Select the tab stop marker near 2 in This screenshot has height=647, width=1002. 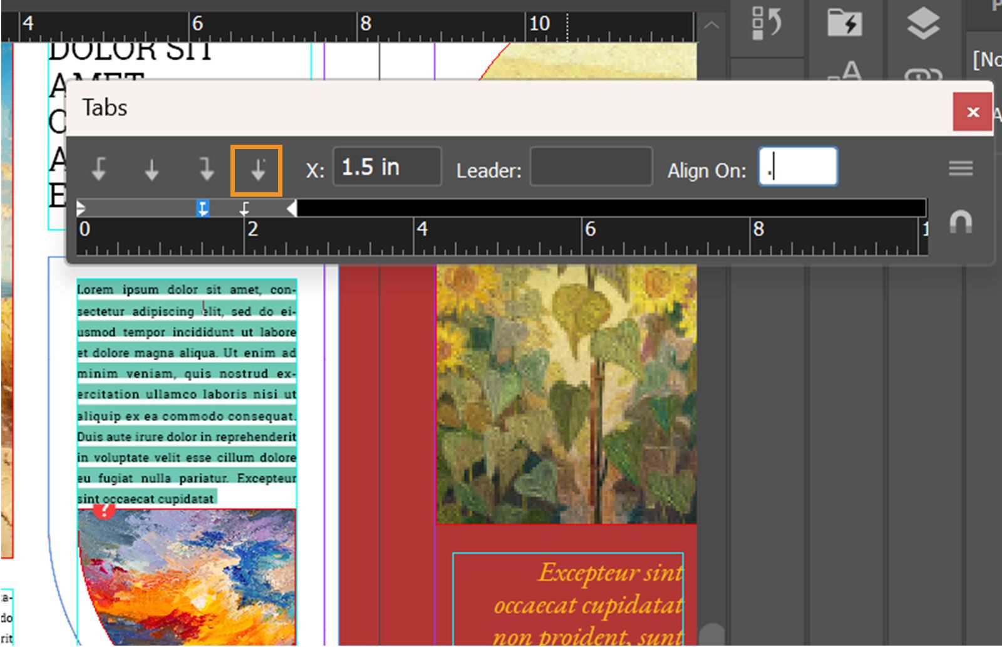244,209
